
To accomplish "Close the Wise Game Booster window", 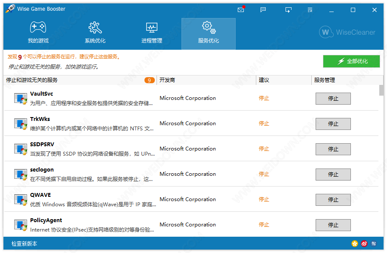I will pyautogui.click(x=375, y=10).
